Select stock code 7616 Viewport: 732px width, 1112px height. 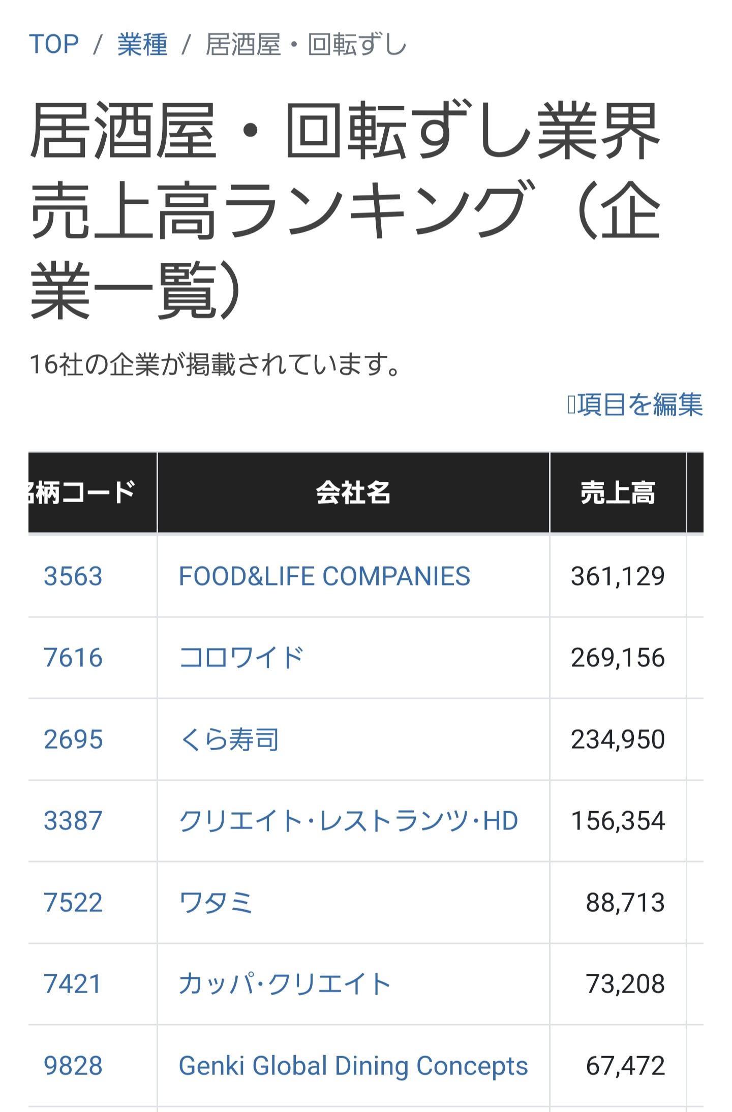pos(73,658)
